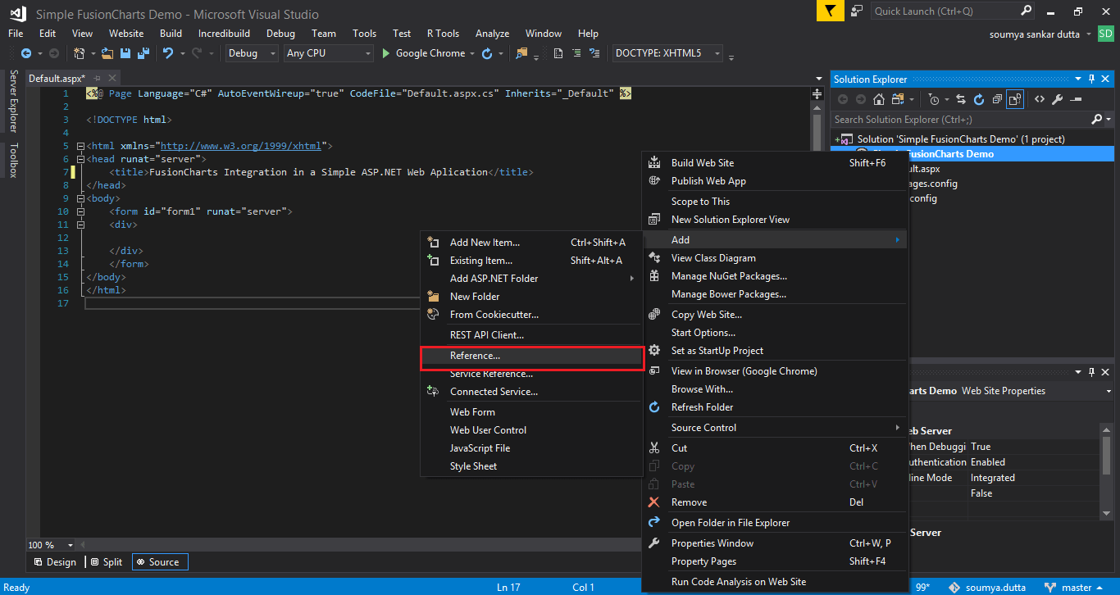Adjust the 100% zoom level control
This screenshot has height=595, width=1120.
(x=49, y=544)
